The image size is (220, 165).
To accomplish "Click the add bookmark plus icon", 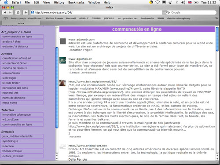I will tap(26, 12).
